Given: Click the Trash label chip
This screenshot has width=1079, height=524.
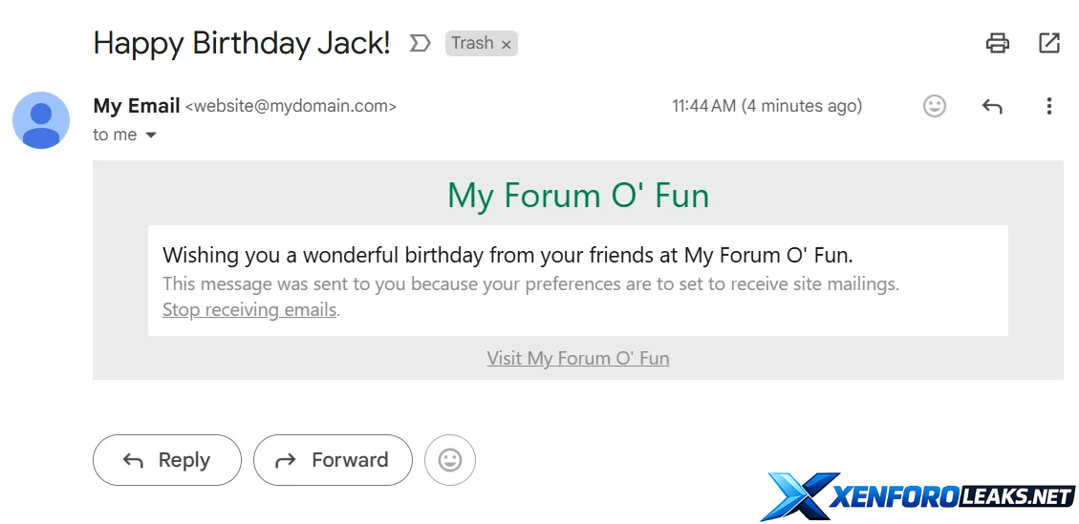Looking at the screenshot, I should pos(472,43).
